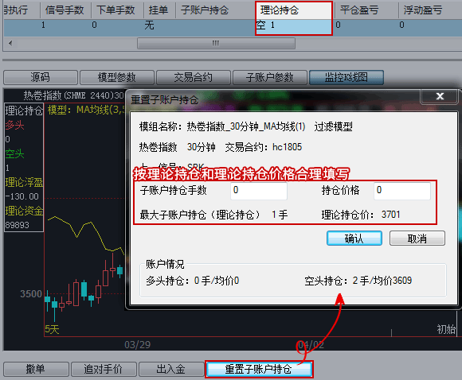Click the 撤单 button

(x=36, y=369)
